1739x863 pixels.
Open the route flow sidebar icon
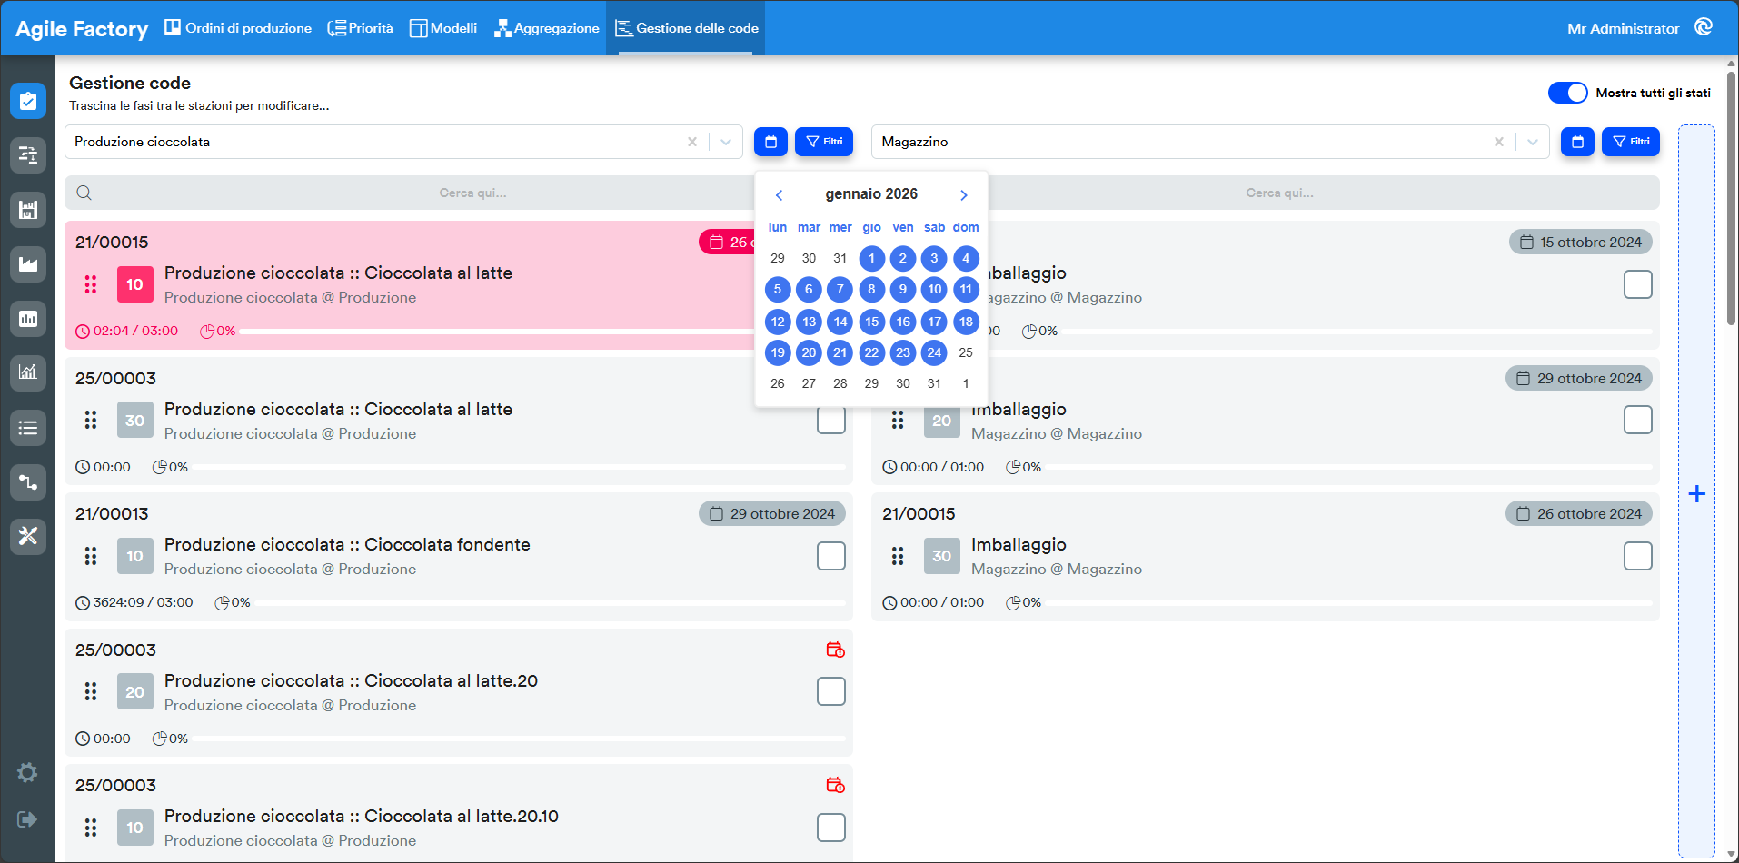pos(28,481)
